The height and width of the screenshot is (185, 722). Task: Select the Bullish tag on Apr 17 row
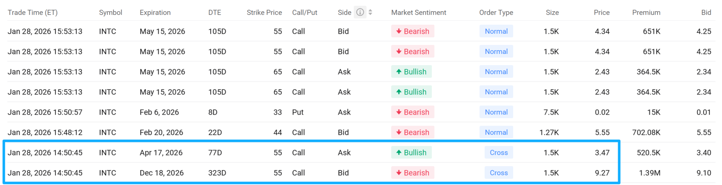click(x=411, y=153)
